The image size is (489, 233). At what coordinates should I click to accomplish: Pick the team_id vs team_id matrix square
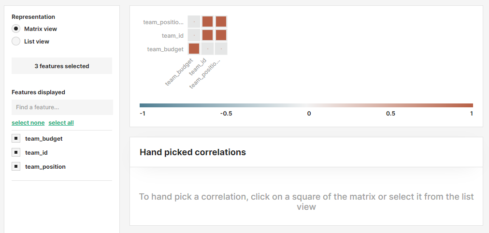[x=207, y=35]
